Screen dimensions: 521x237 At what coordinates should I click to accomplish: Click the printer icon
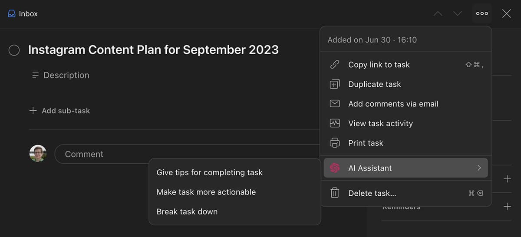coord(335,143)
